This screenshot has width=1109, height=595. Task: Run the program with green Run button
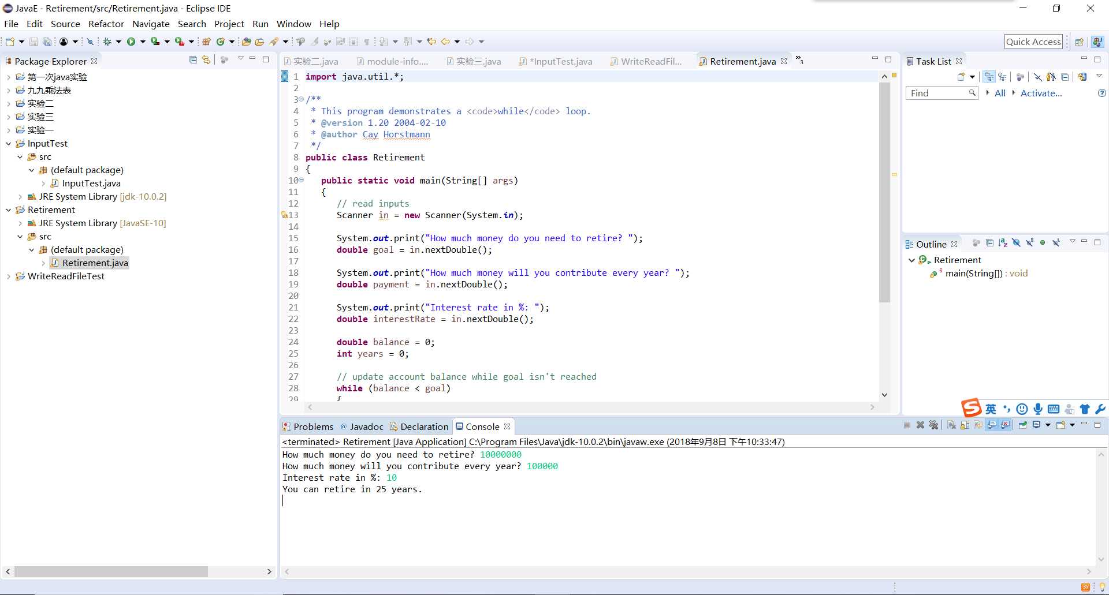tap(131, 42)
